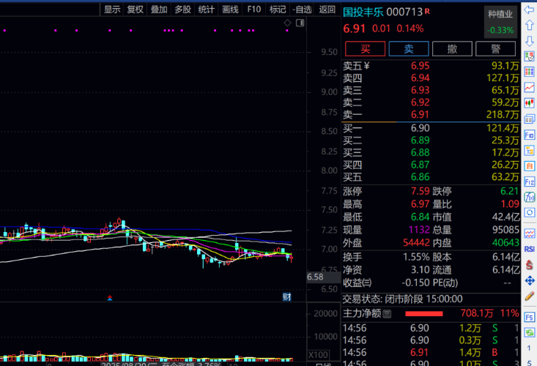537x366 pixels.
Task: Click the down arrow sidebar icon
Action: coord(529,41)
